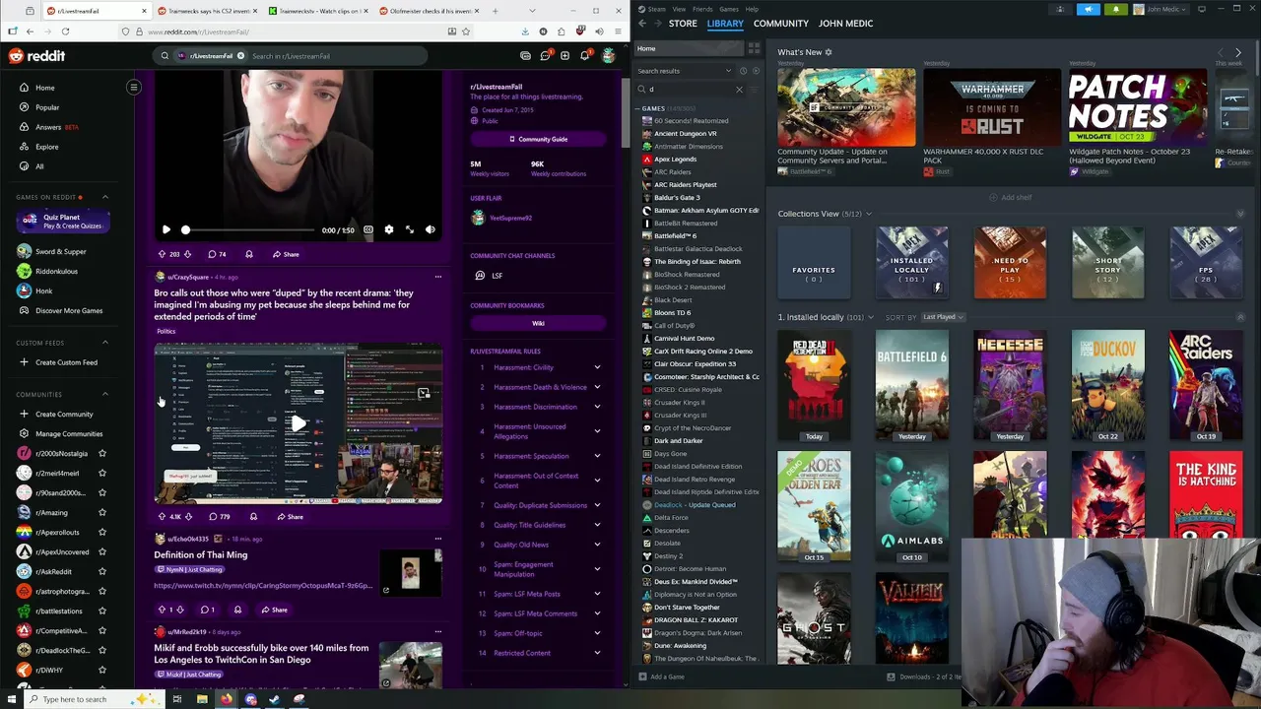Toggle the star beside r/ApexUncovered
Image resolution: width=1261 pixels, height=709 pixels.
point(101,551)
